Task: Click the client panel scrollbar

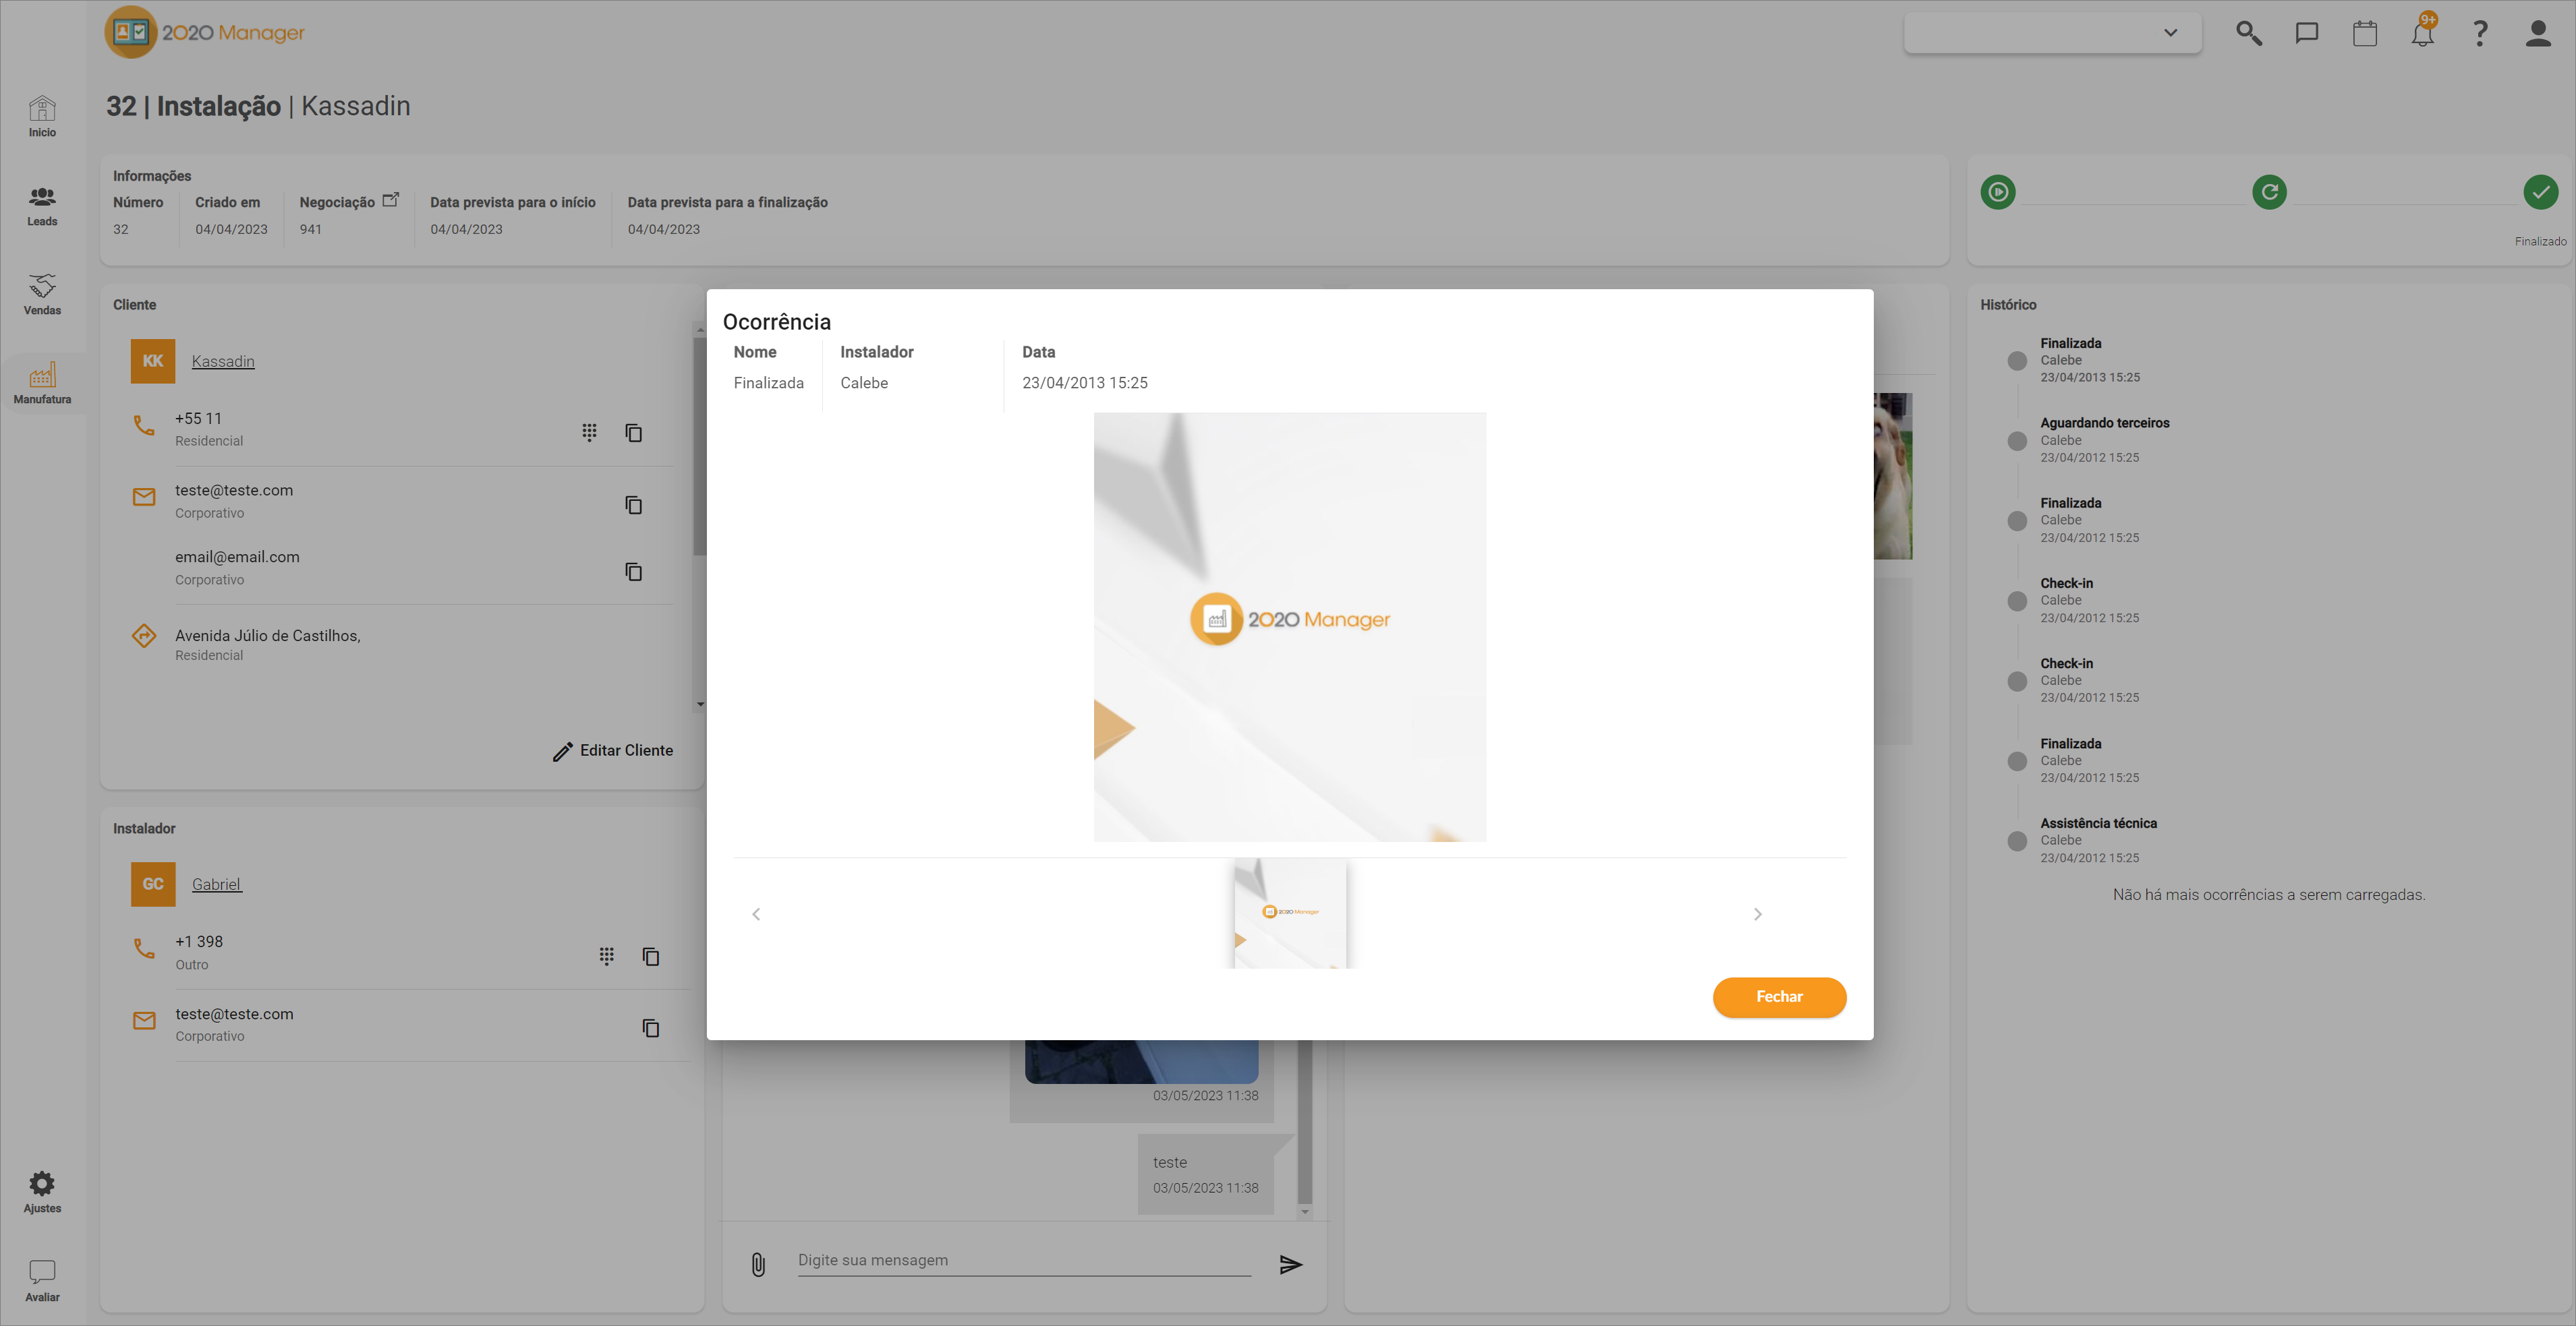Action: pos(699,447)
